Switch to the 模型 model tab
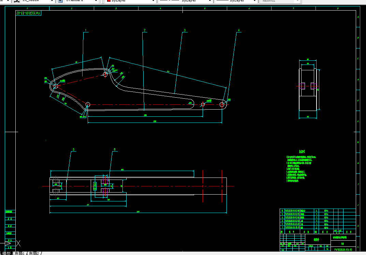The height and width of the screenshot is (255, 366). (x=6, y=253)
